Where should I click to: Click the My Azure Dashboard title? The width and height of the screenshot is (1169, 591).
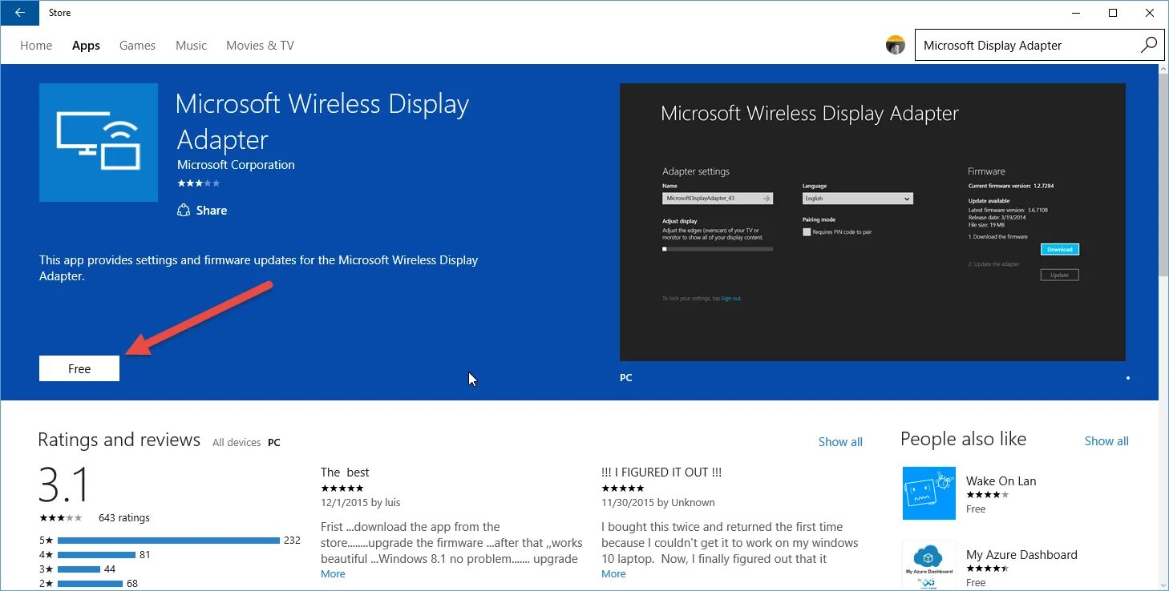pyautogui.click(x=1021, y=555)
